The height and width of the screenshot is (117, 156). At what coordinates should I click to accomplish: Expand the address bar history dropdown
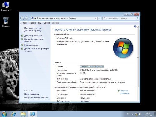[x=96, y=18]
